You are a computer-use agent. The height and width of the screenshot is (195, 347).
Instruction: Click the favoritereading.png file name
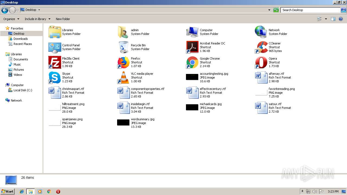282,89
